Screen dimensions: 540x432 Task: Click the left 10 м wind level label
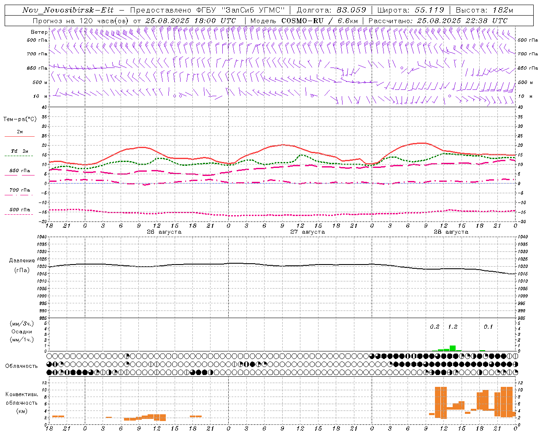point(40,96)
